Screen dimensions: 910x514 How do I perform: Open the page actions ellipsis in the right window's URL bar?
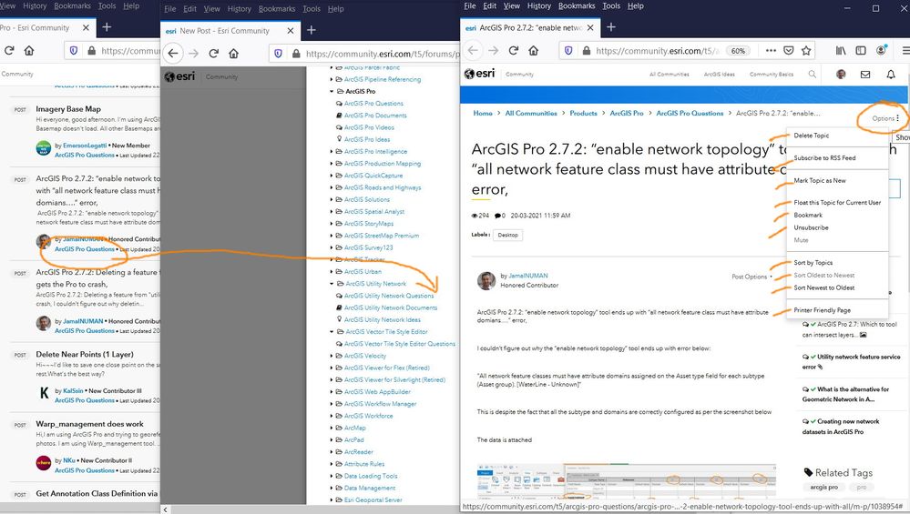coord(771,50)
